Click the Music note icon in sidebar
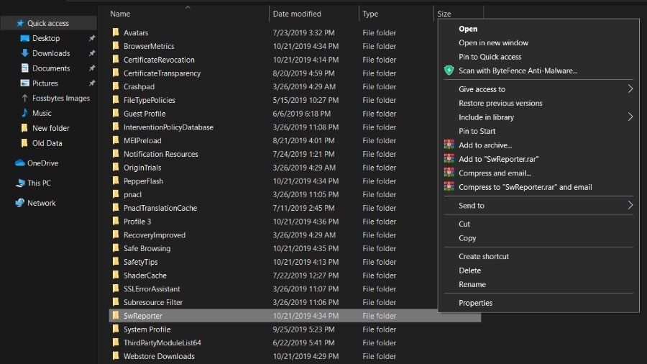 [x=24, y=113]
